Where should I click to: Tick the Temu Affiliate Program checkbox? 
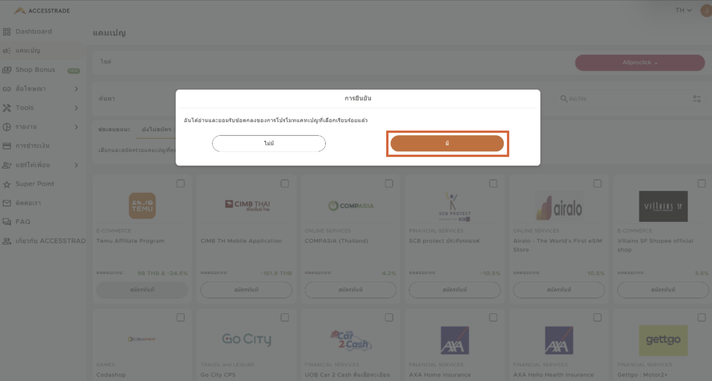click(x=181, y=184)
